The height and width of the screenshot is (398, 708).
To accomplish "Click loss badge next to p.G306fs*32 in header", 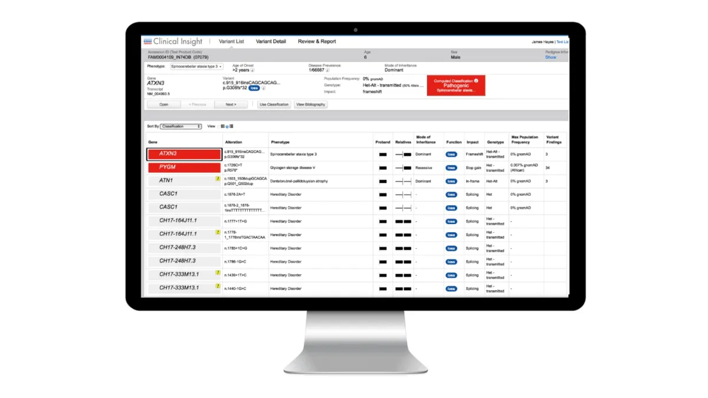I will point(254,88).
